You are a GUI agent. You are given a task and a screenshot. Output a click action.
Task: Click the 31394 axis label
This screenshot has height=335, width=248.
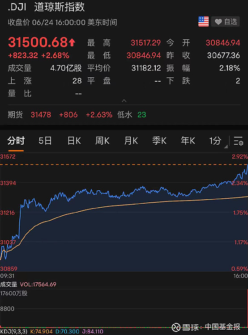8,183
